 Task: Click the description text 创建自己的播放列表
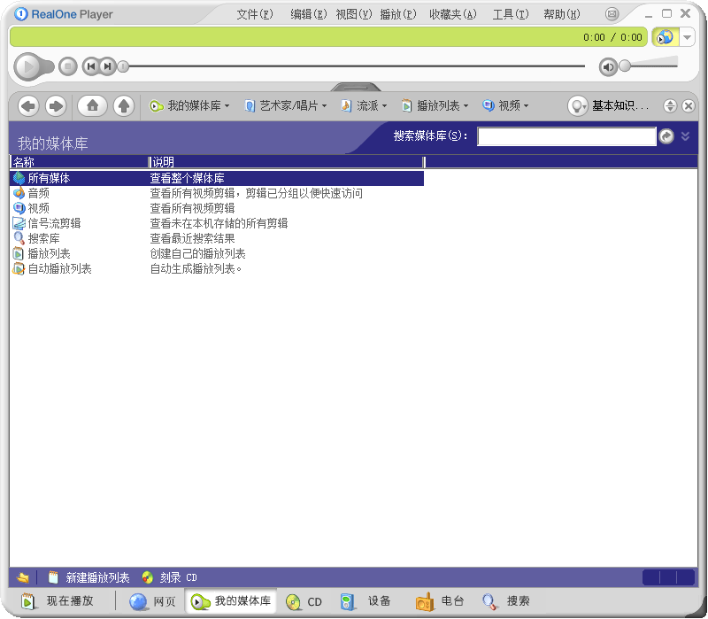coord(197,253)
